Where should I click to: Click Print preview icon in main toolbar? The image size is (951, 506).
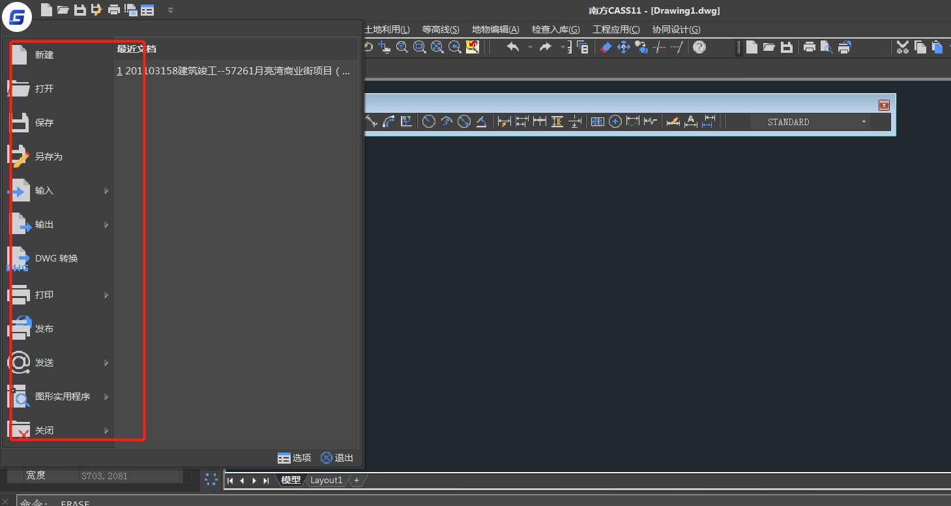(x=827, y=47)
